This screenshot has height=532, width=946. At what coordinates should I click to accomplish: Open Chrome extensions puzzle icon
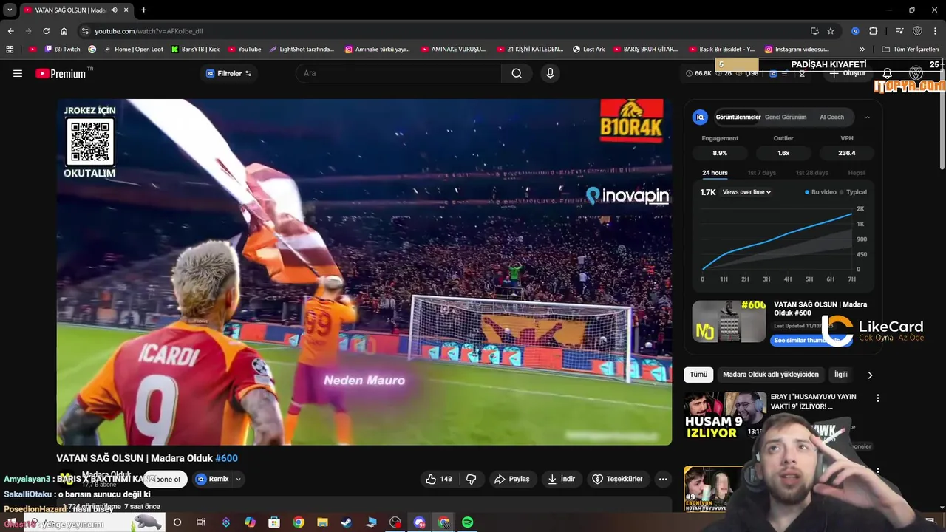pyautogui.click(x=874, y=31)
